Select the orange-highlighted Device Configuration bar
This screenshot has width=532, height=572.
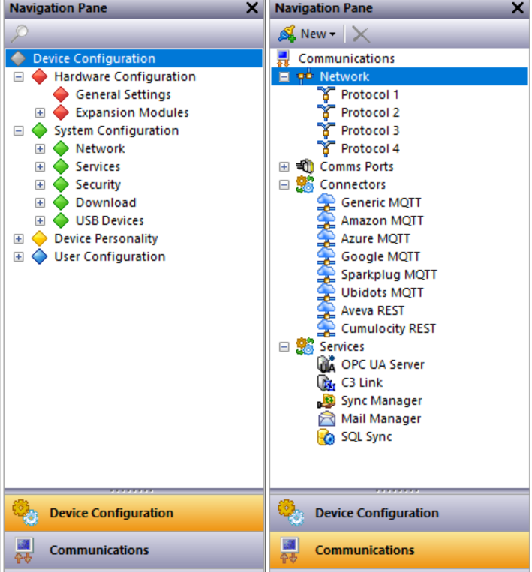pos(134,514)
